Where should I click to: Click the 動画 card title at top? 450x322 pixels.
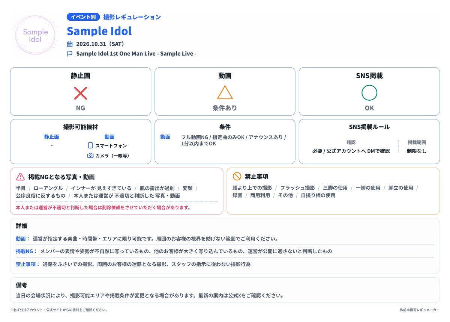225,76
